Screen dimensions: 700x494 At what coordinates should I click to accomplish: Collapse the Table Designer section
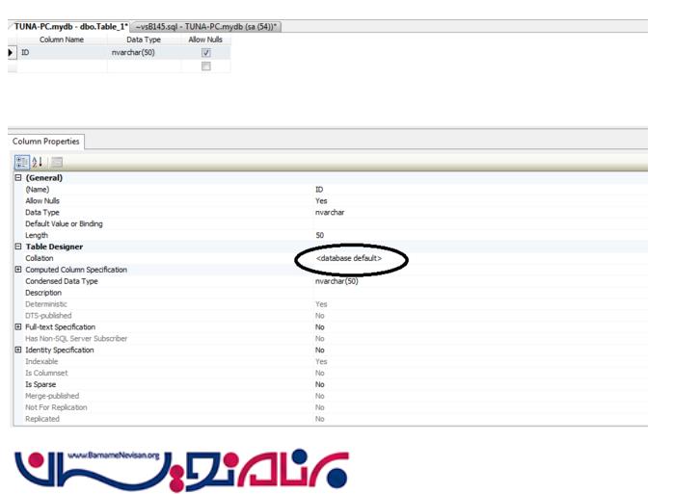click(x=18, y=247)
